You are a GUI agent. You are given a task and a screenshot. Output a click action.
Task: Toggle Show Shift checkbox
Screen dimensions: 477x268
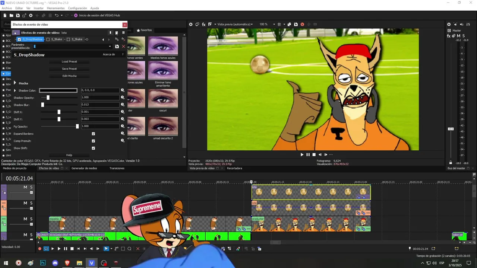coord(93,148)
